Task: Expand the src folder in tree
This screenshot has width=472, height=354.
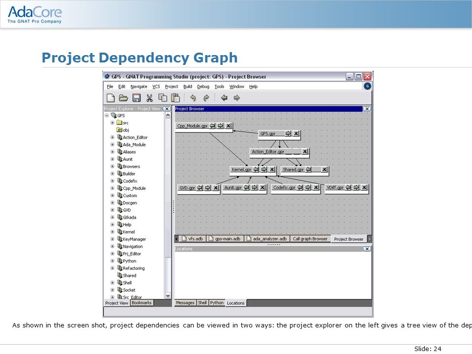Action: click(x=112, y=122)
